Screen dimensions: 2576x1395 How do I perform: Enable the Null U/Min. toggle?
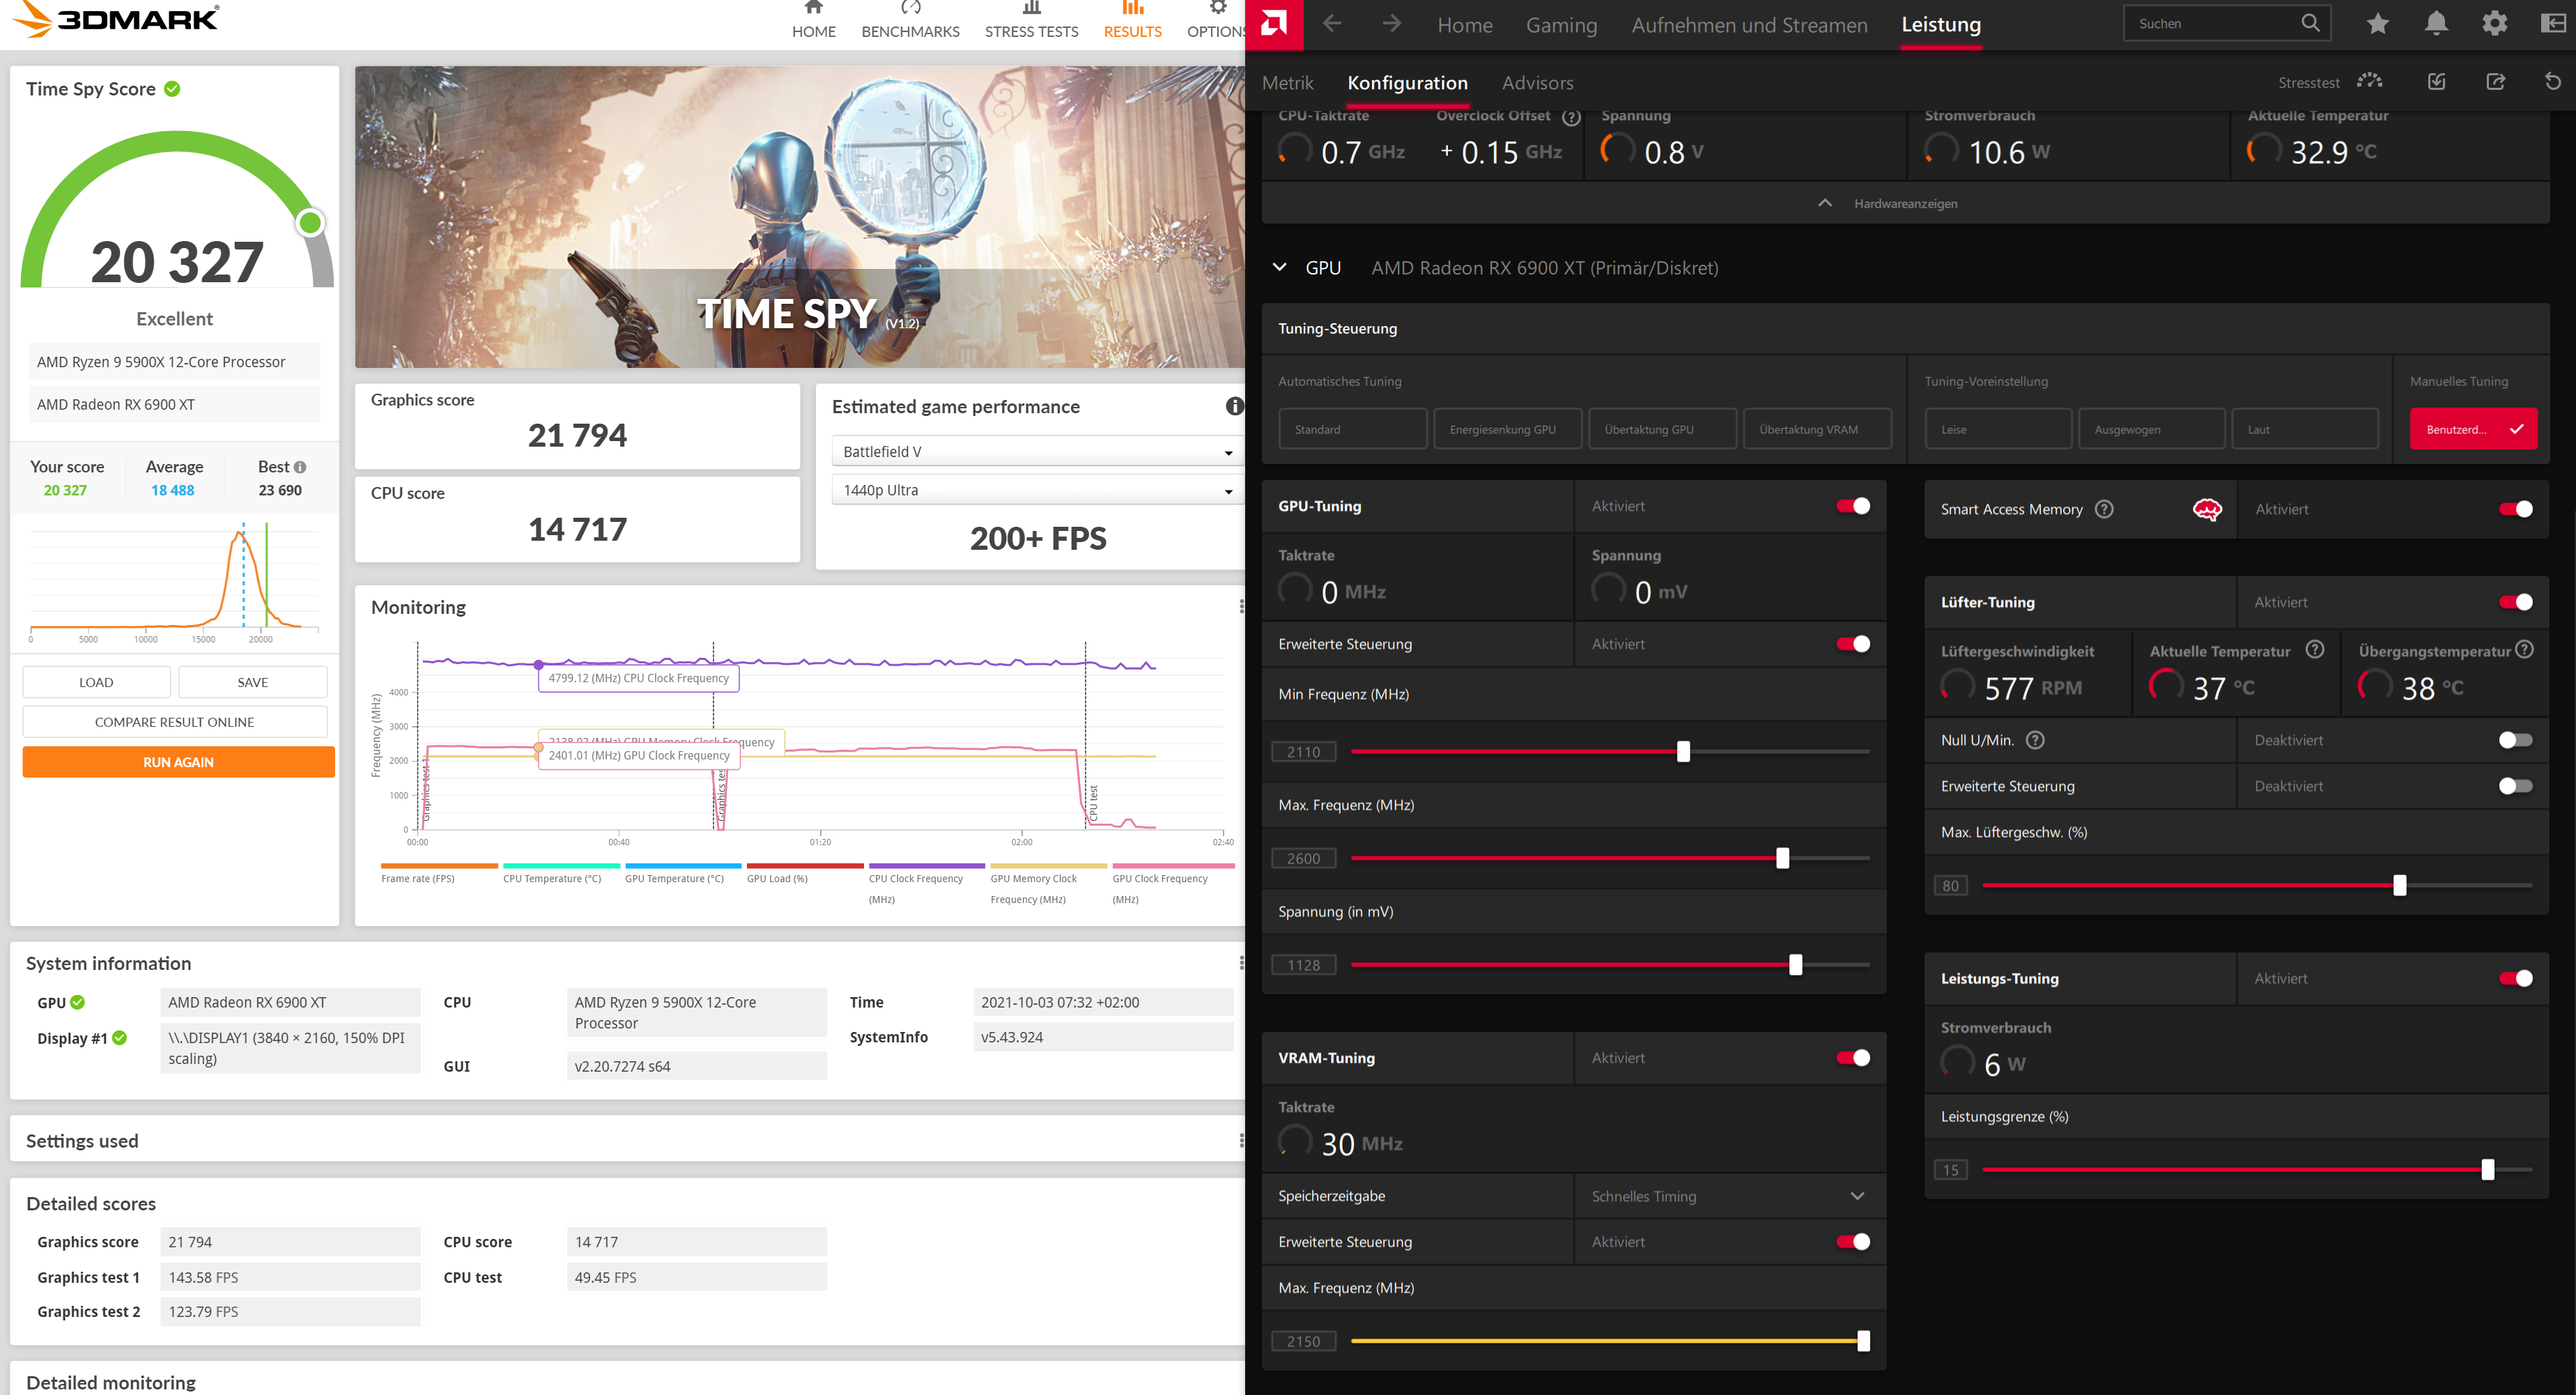click(2515, 740)
